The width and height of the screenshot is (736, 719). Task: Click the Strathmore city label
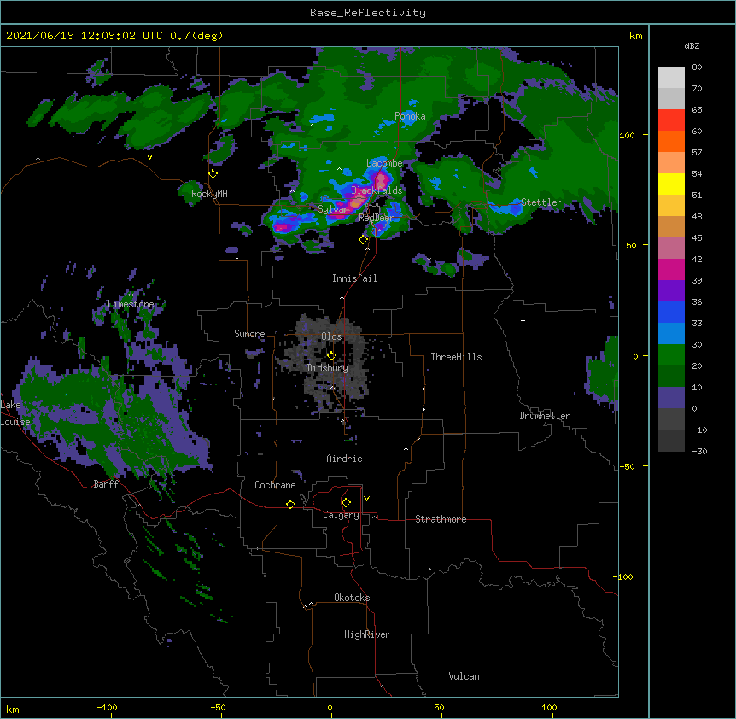[441, 519]
